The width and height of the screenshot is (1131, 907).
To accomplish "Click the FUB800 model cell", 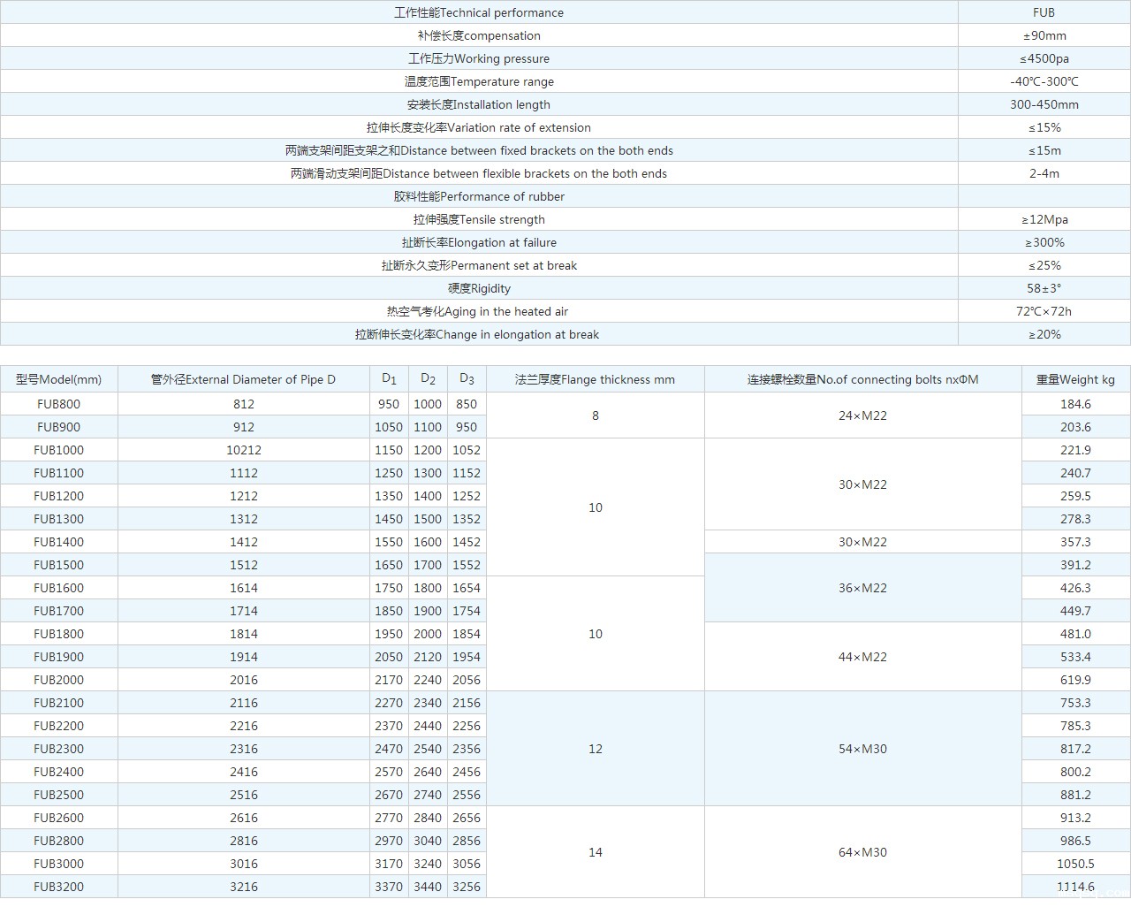I will pos(58,404).
